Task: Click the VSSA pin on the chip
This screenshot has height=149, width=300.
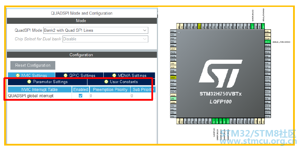Action: click(x=174, y=95)
